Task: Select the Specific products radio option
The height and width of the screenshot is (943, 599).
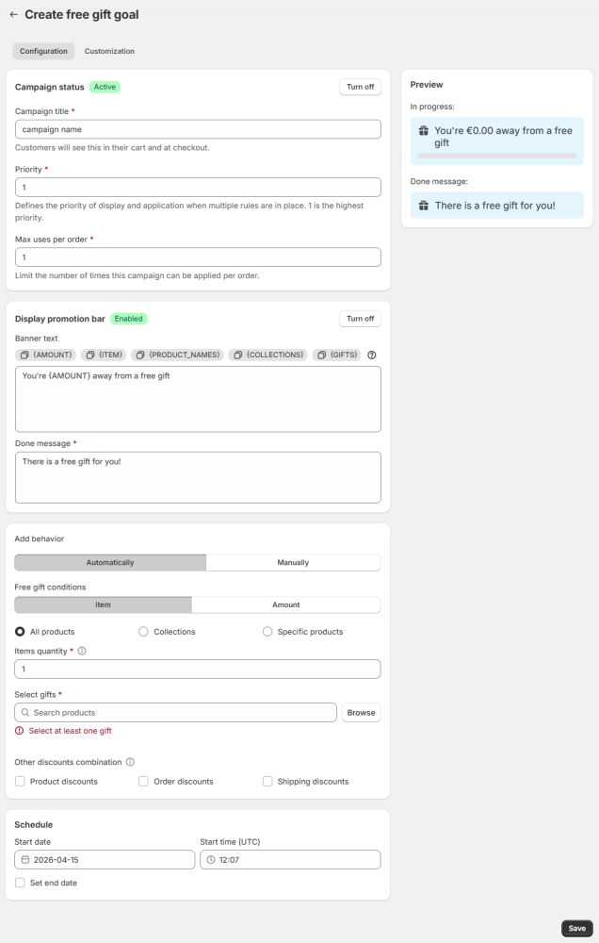Action: tap(267, 632)
